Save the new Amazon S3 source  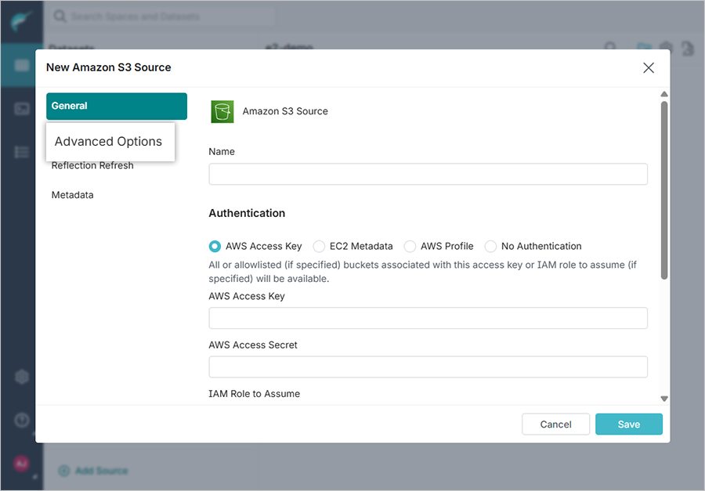tap(628, 424)
